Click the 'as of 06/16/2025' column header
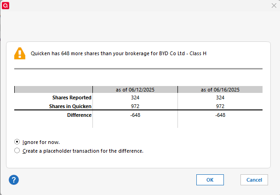The image size is (280, 195). pyautogui.click(x=220, y=90)
